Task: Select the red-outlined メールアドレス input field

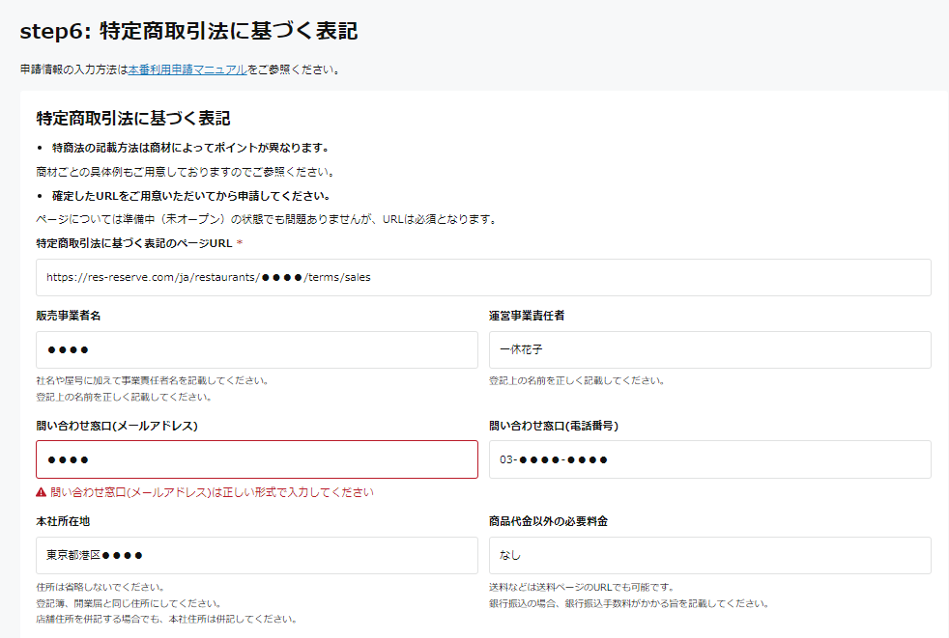Action: tap(257, 459)
